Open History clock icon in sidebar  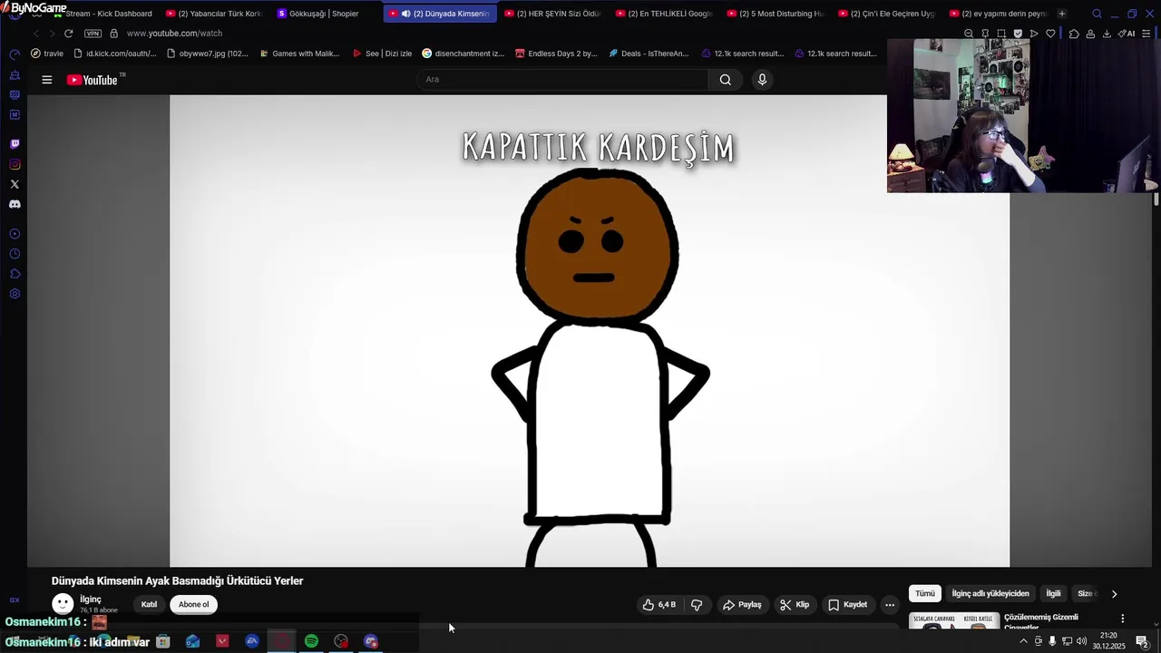tap(15, 254)
